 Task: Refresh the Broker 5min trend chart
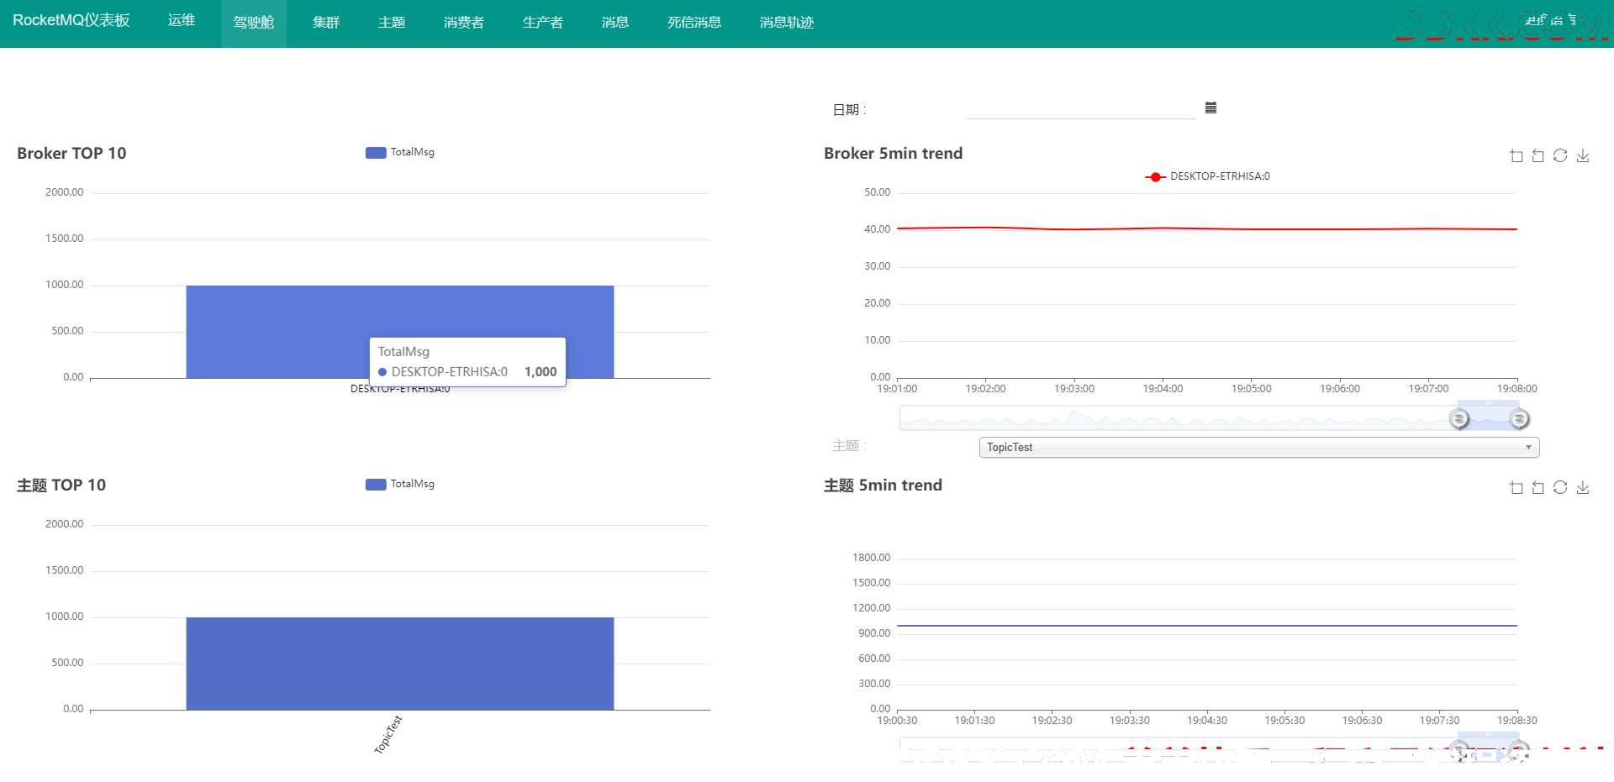coord(1560,155)
